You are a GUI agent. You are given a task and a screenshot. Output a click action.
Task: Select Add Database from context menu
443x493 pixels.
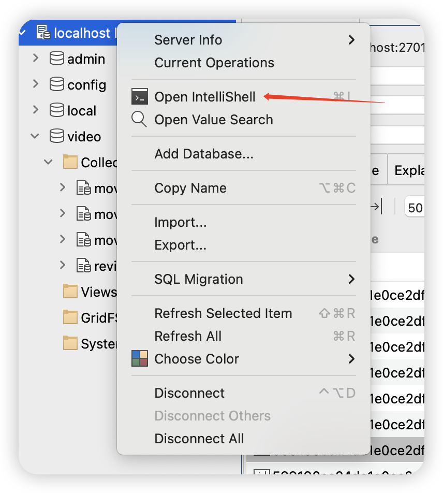[x=204, y=154]
